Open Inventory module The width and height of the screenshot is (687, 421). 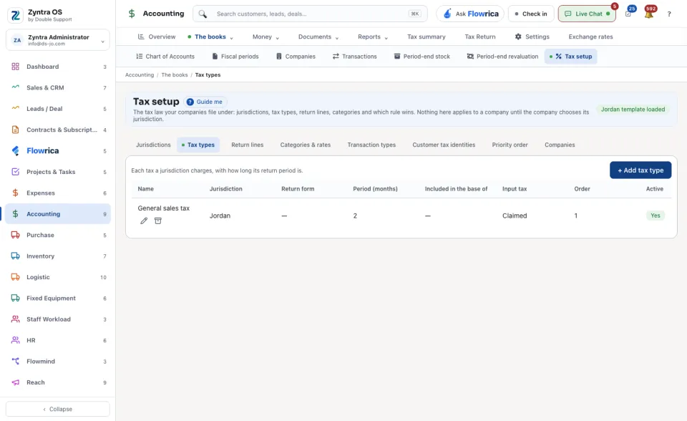[x=58, y=256]
